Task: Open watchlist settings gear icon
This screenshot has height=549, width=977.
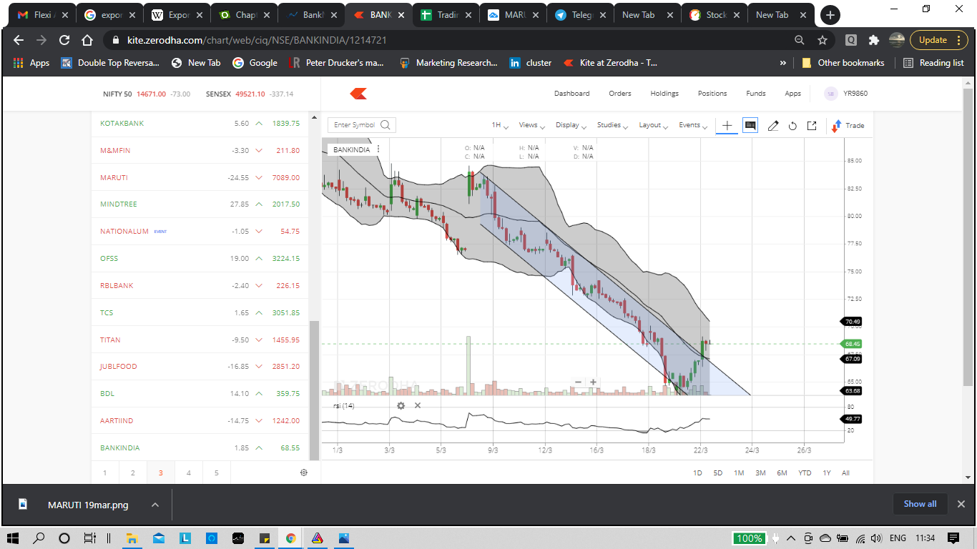Action: coord(304,473)
